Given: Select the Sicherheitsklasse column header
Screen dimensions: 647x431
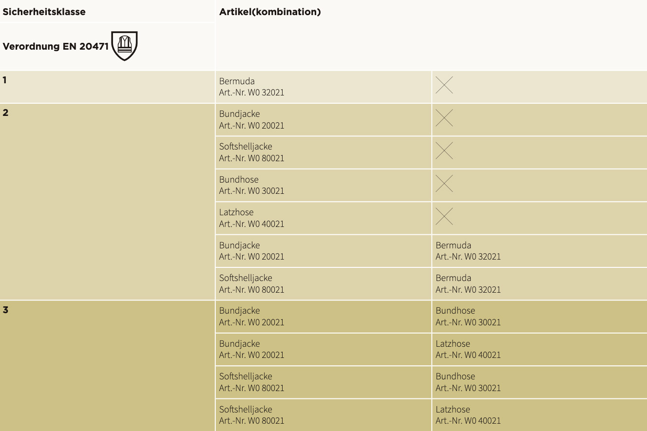Looking at the screenshot, I should [x=44, y=12].
